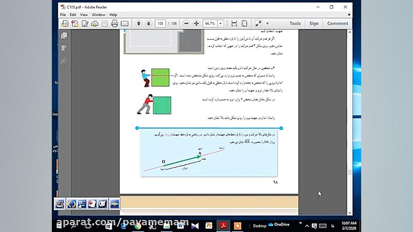
Task: Open Adobe Reader from the taskbar
Action: pos(223,226)
